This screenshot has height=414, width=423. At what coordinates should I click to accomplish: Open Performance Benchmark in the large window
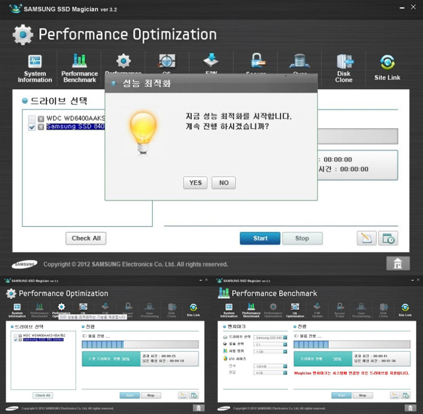tap(79, 68)
